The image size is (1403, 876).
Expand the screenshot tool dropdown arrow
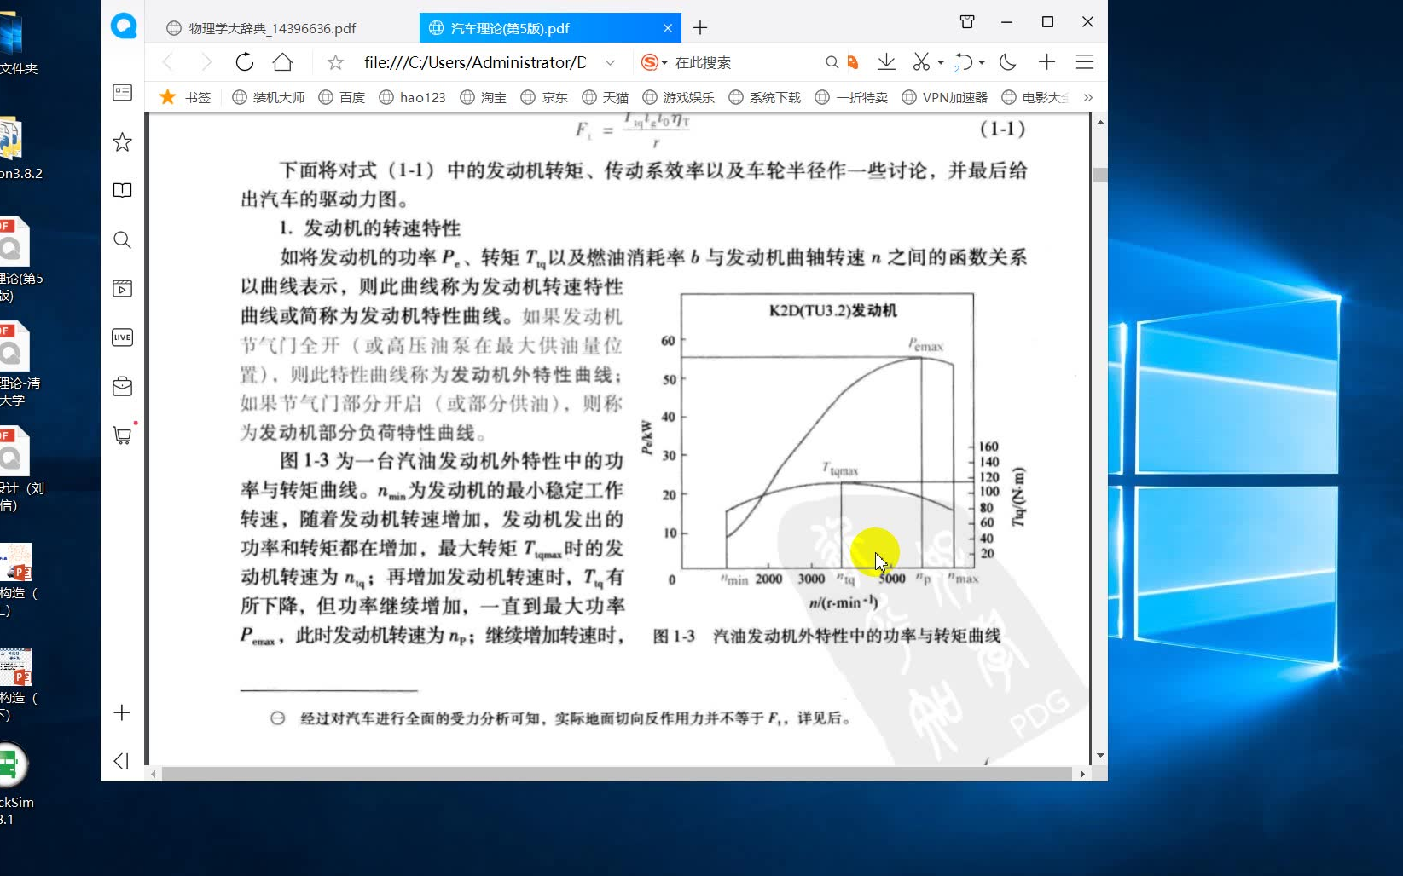[941, 63]
